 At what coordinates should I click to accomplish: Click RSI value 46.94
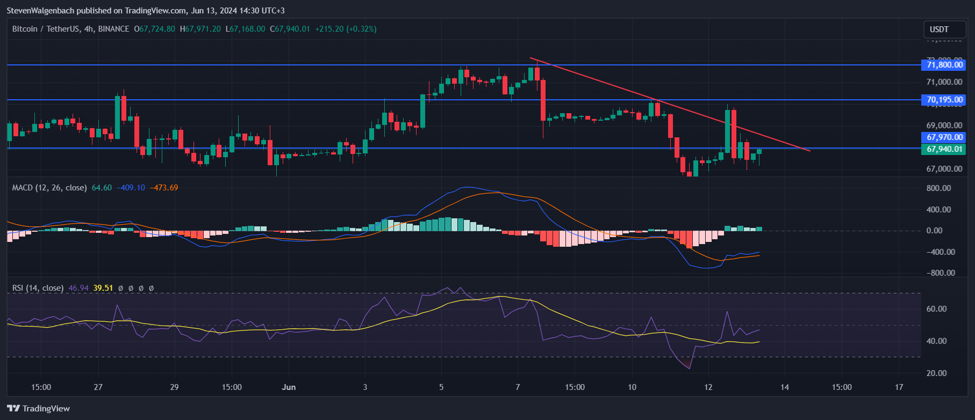click(x=78, y=288)
